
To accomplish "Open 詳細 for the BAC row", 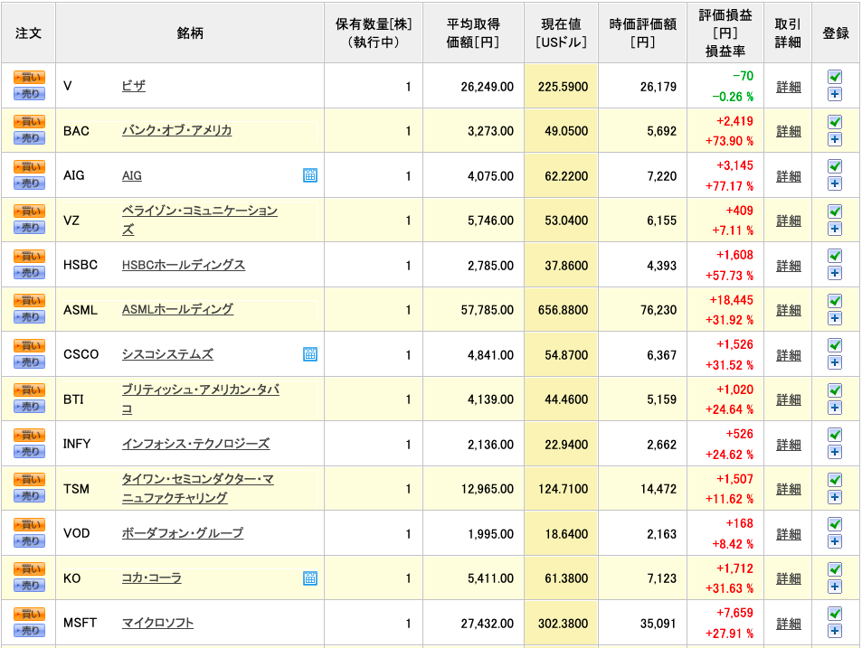I will coord(789,131).
